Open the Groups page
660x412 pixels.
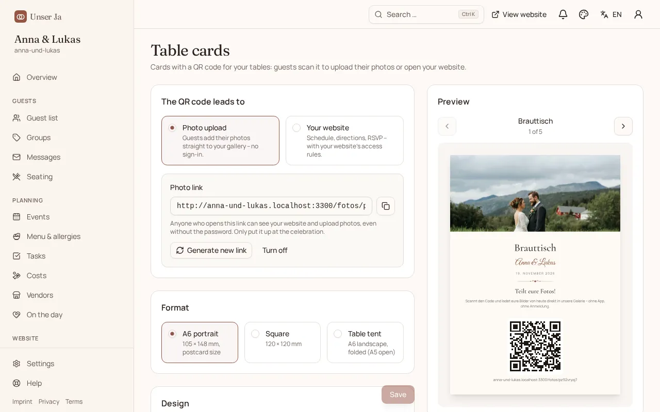[67, 138]
